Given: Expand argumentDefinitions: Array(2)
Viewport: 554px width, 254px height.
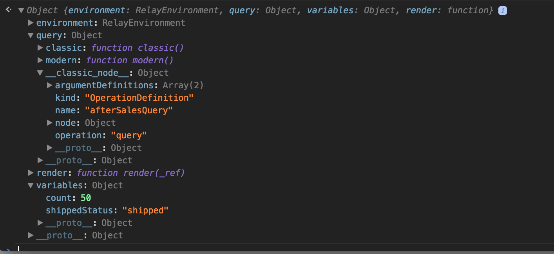Looking at the screenshot, I should 49,85.
